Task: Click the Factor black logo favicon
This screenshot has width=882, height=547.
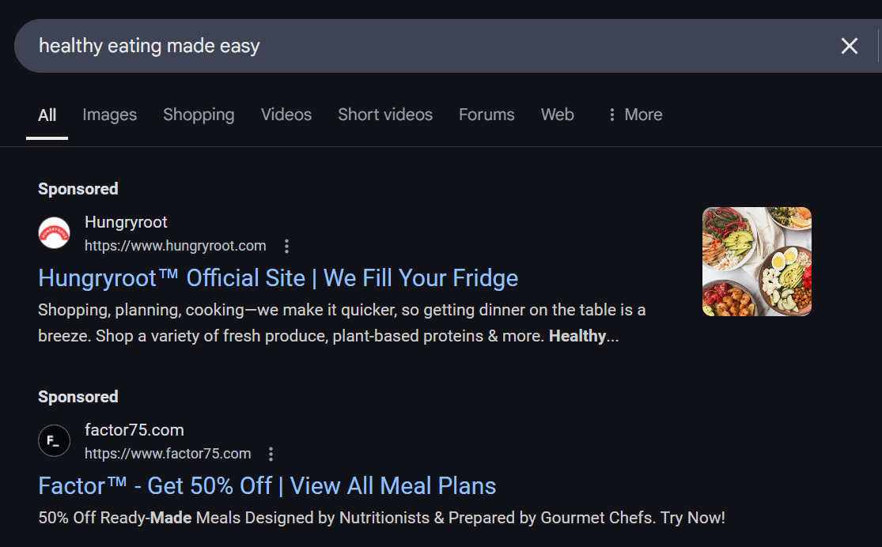Action: pyautogui.click(x=54, y=441)
